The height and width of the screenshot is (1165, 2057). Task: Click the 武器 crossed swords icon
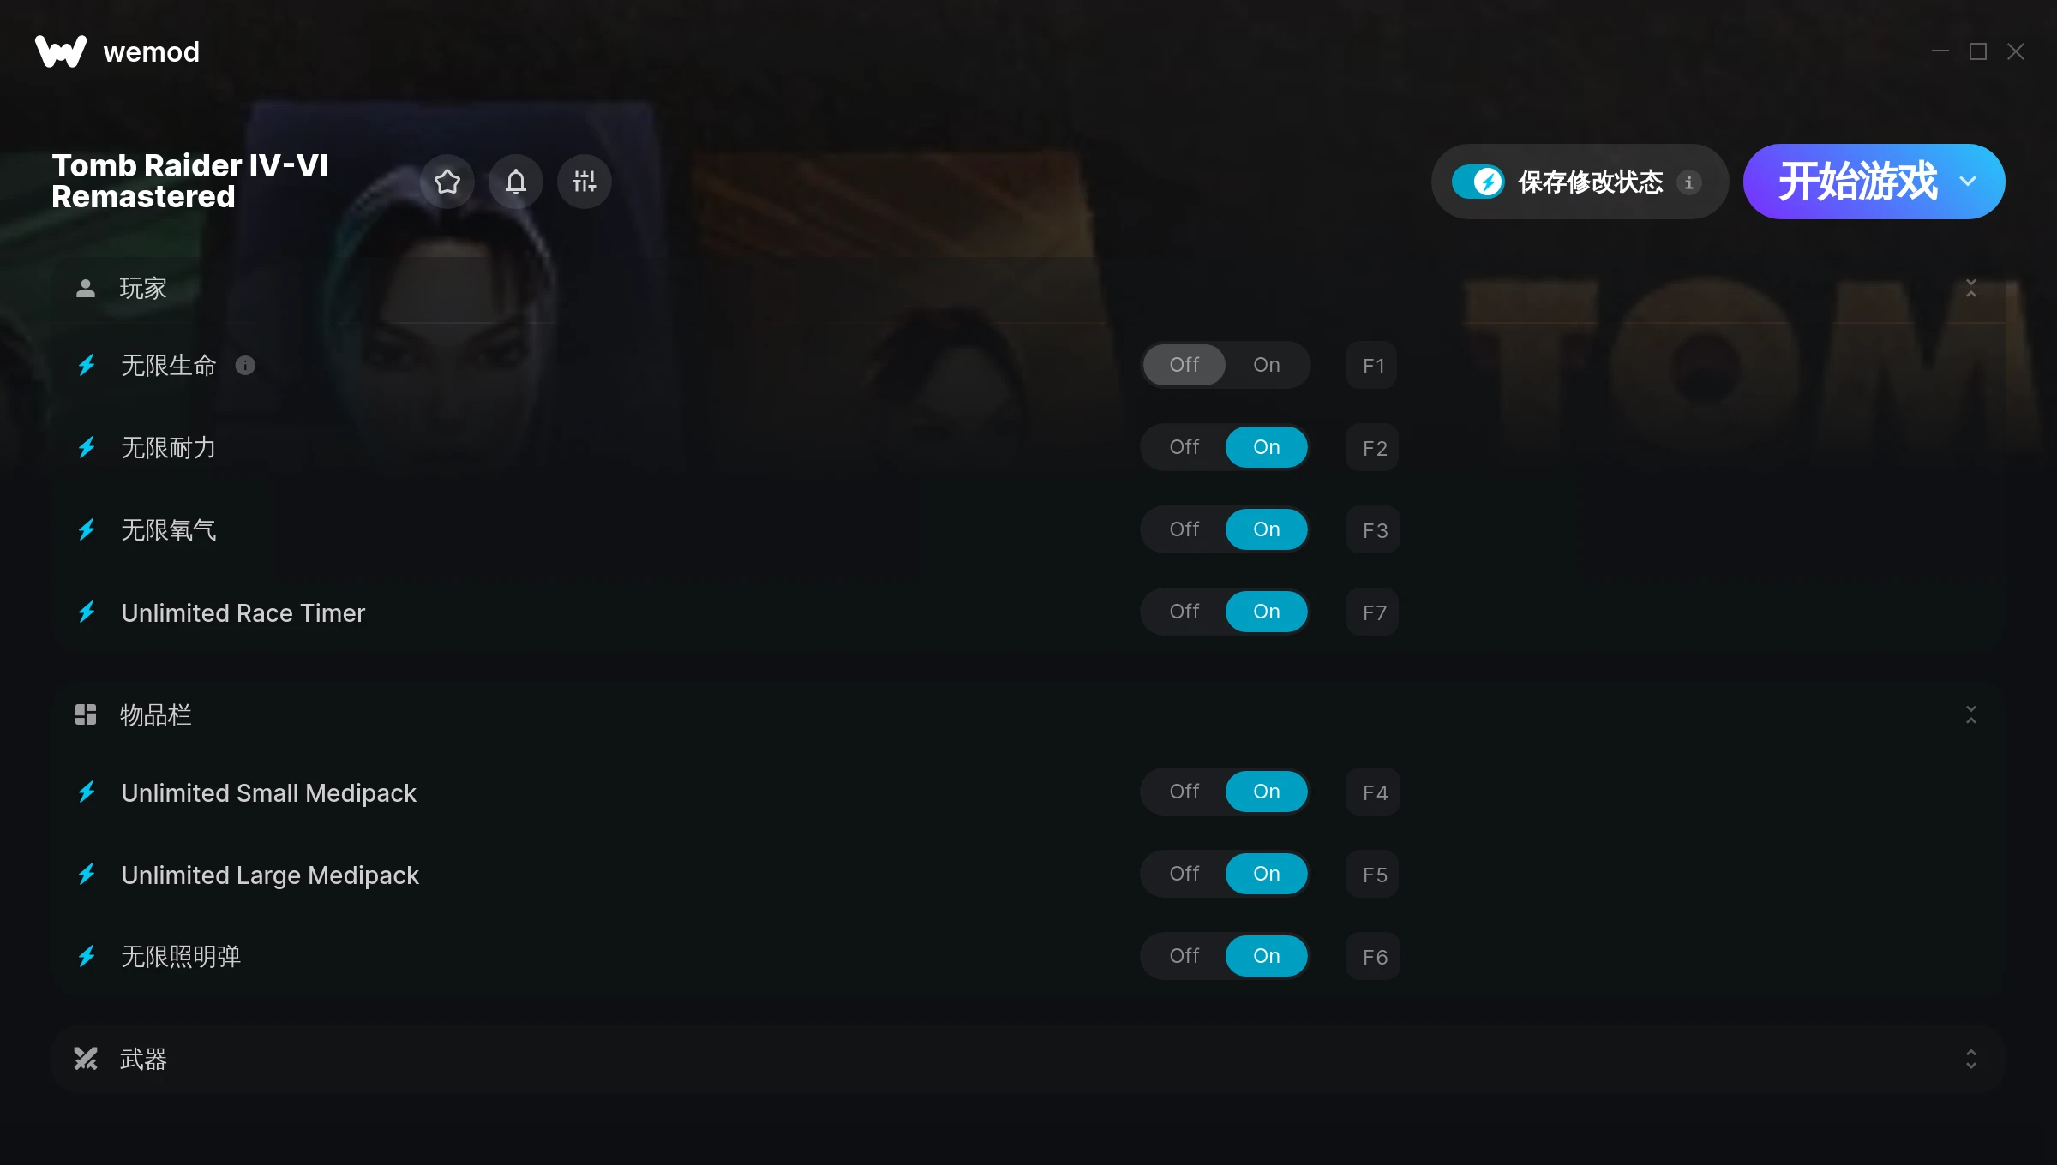86,1059
